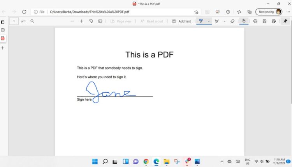
Task: Expand Draw pen options dropdown arrow
Action: pos(209,21)
